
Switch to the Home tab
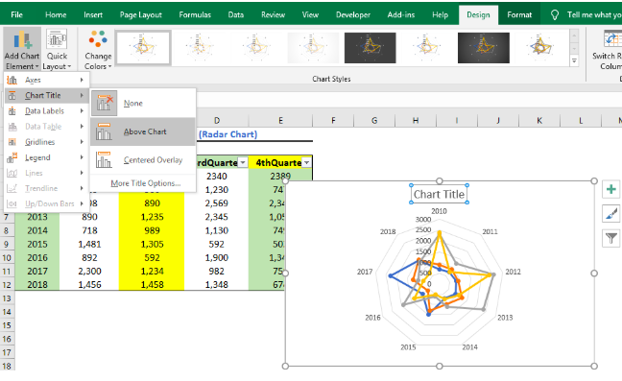coord(56,15)
